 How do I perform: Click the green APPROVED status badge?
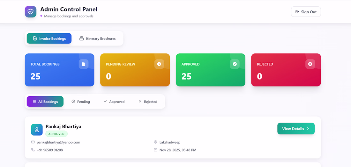[56, 134]
